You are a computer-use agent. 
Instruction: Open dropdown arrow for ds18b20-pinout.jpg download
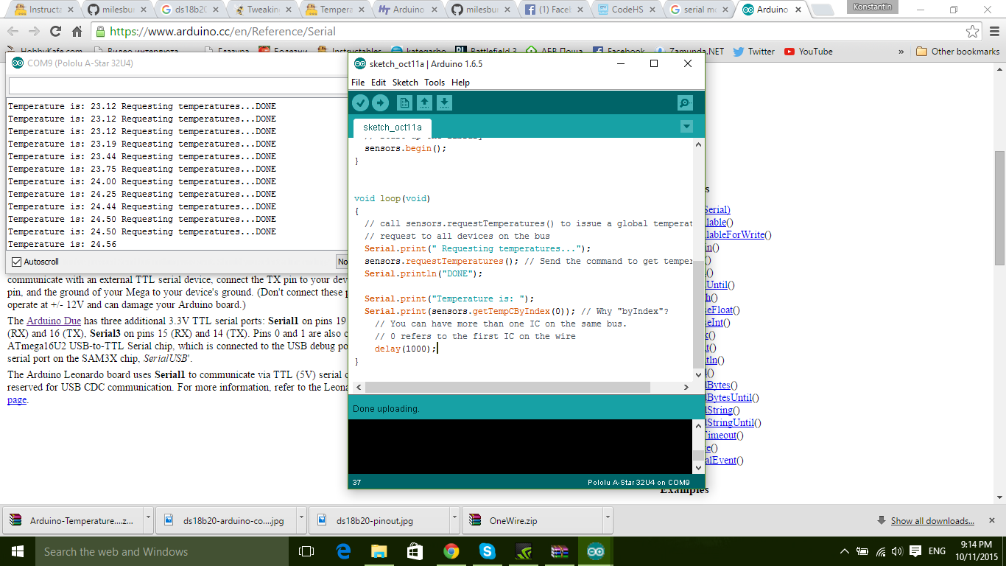454,519
